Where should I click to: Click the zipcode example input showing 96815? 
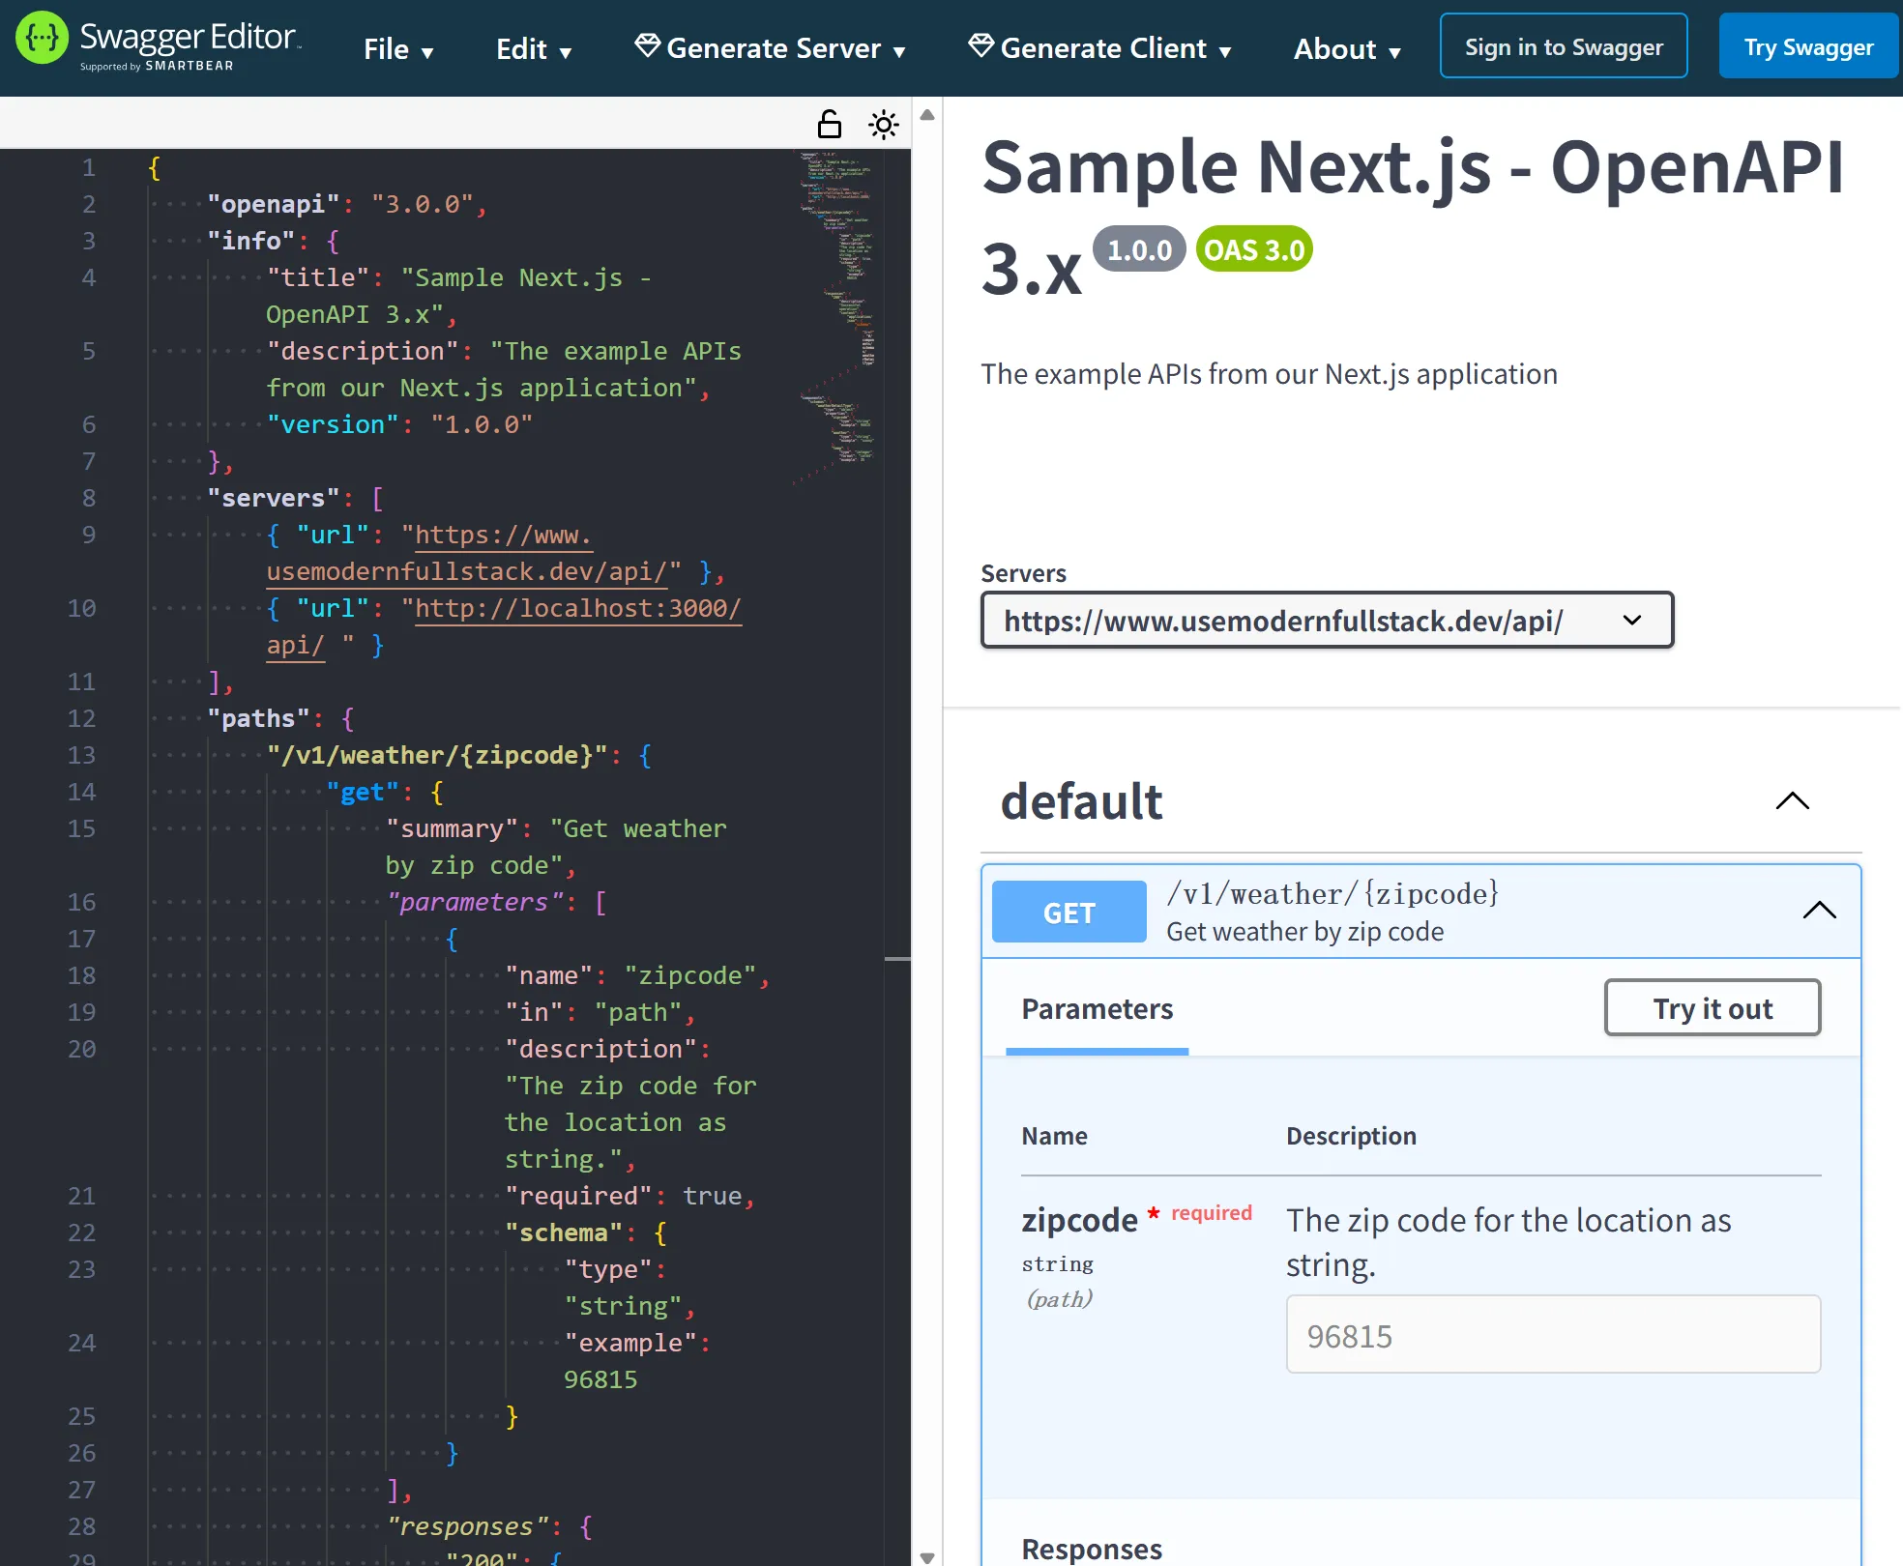(x=1552, y=1334)
